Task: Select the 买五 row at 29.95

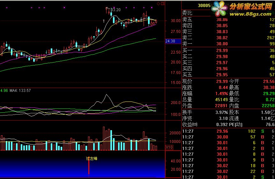Action: (x=228, y=75)
